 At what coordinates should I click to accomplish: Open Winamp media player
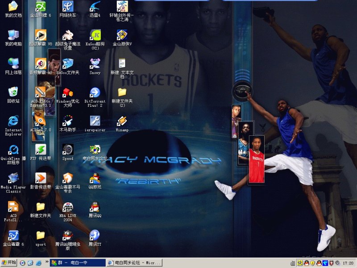pos(121,121)
